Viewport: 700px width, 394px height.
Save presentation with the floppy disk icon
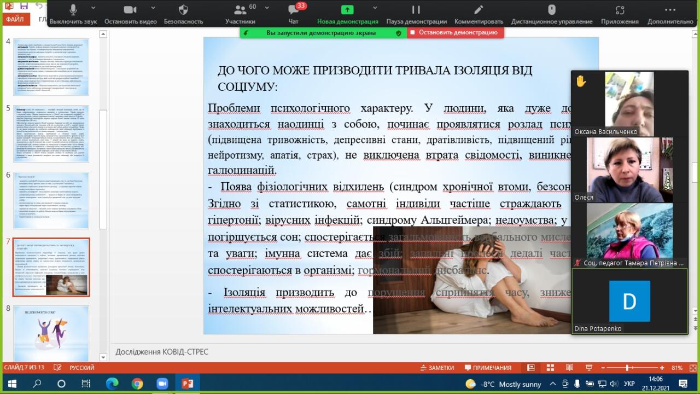tap(24, 6)
